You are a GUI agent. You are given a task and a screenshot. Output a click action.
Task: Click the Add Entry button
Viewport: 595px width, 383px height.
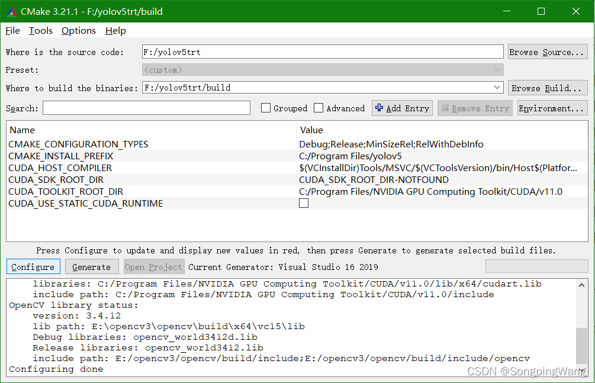(402, 108)
